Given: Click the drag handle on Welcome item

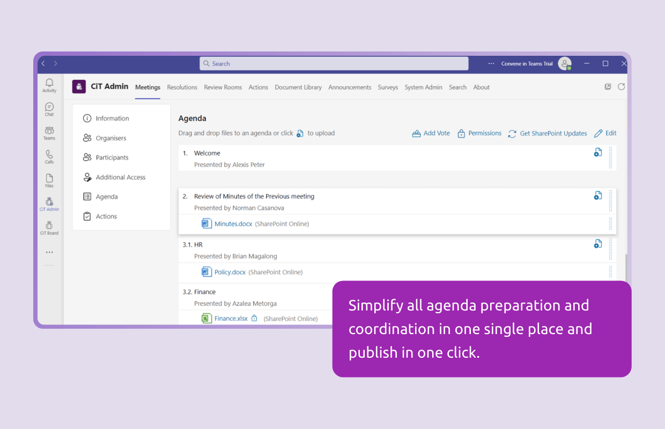Looking at the screenshot, I should coord(610,157).
